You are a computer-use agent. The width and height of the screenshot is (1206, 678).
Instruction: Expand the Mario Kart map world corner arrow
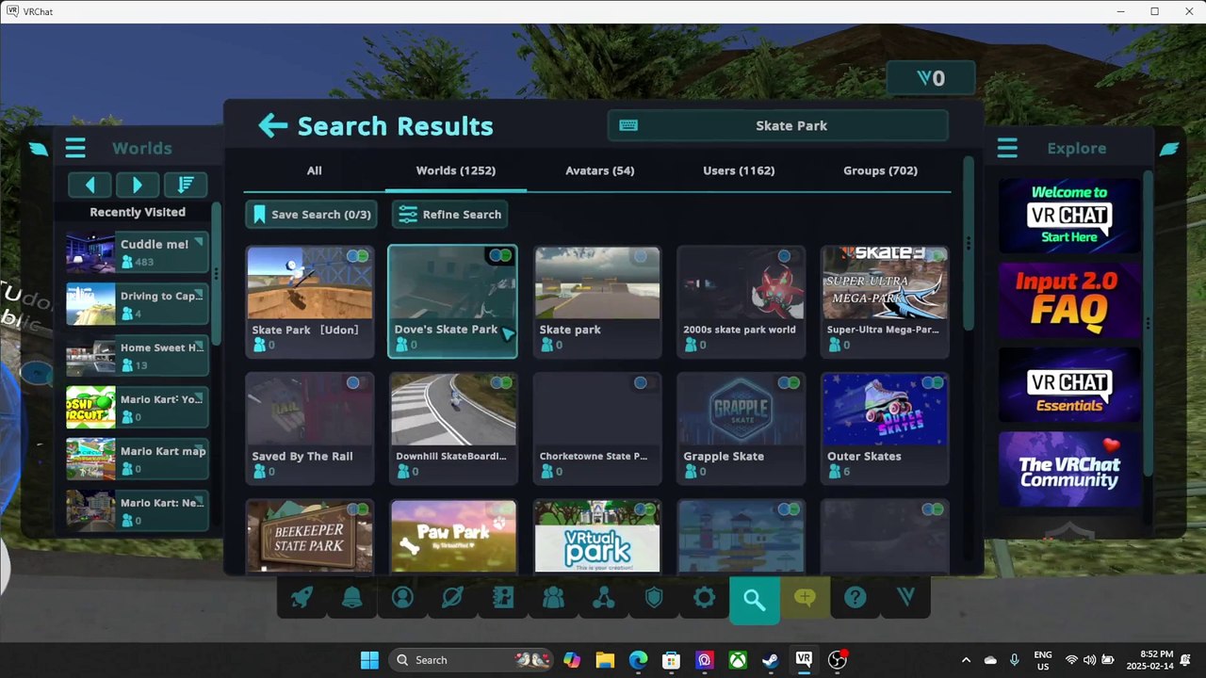coord(199,450)
